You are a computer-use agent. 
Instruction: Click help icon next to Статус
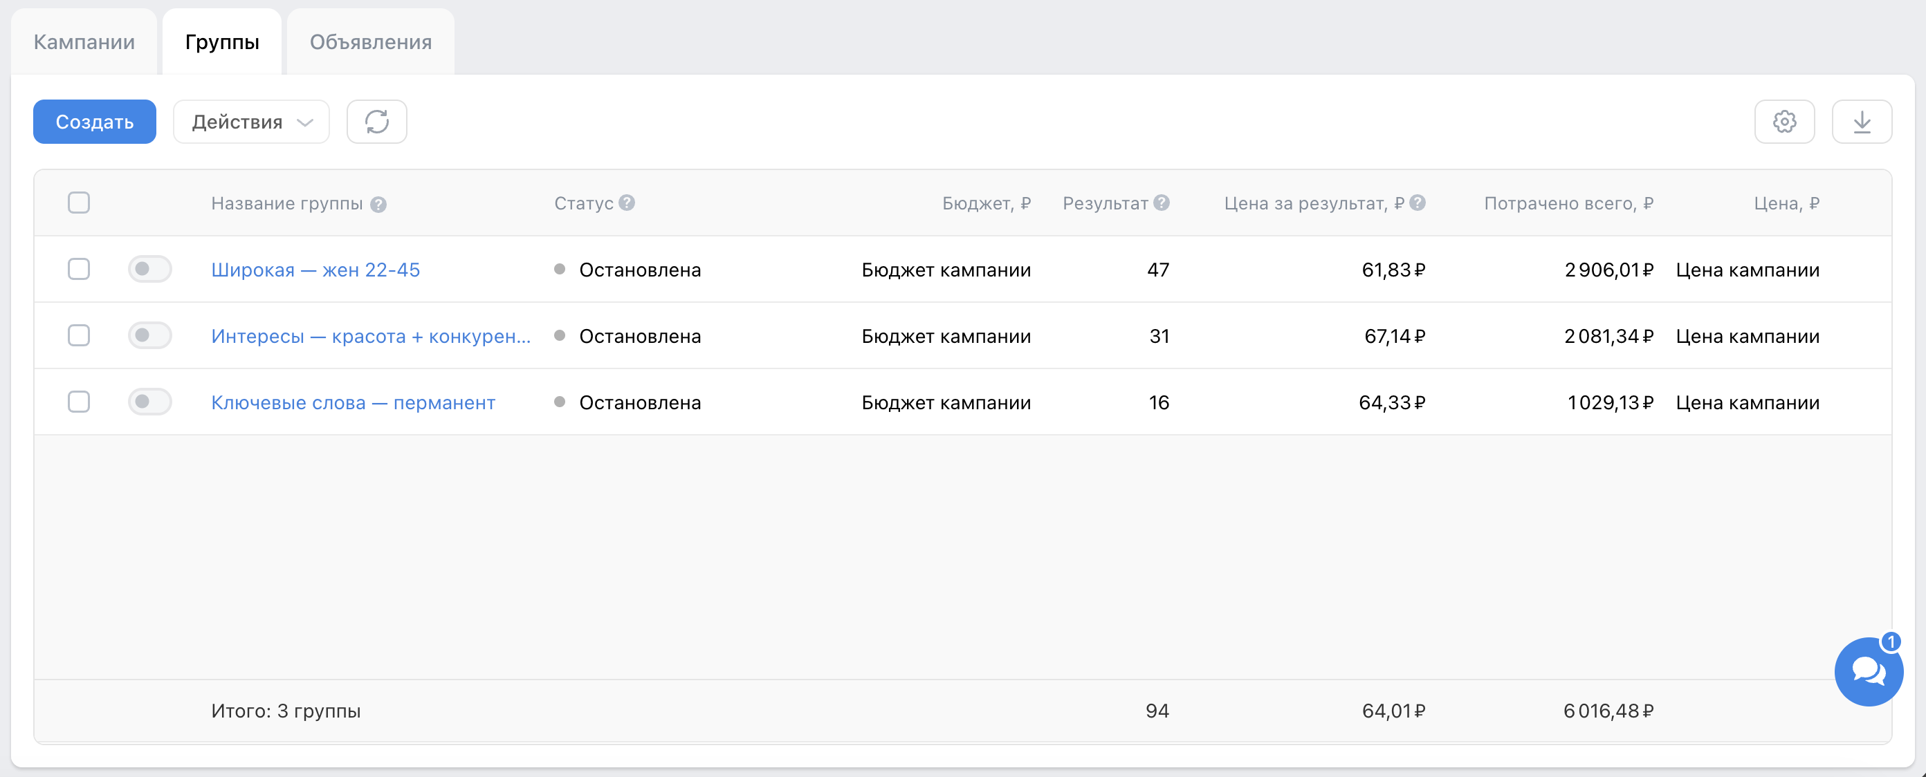[x=627, y=203]
